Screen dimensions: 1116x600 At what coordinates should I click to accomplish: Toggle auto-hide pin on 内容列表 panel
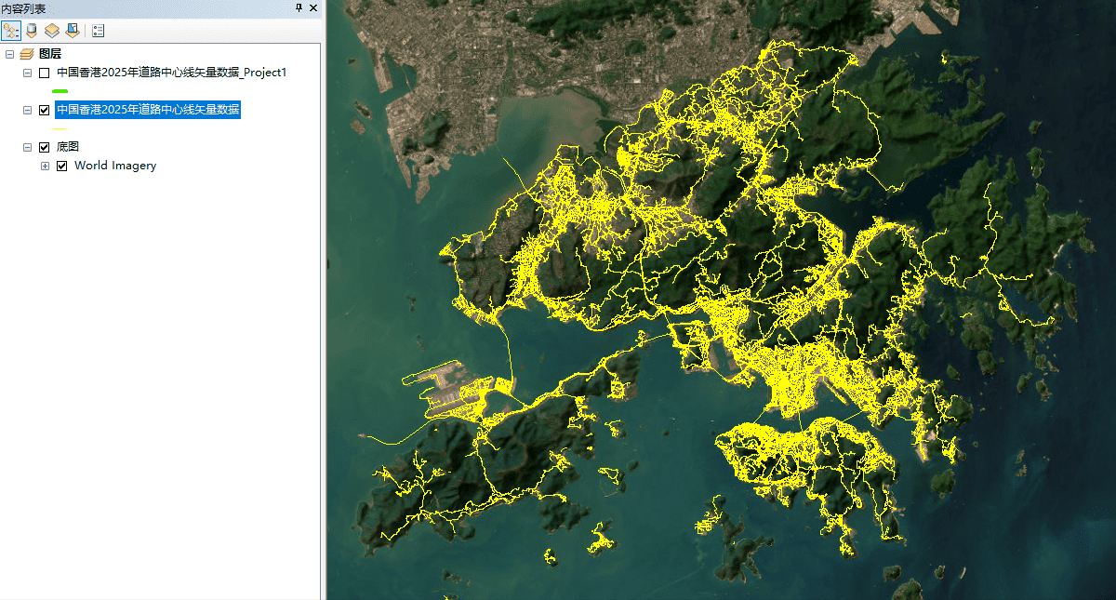pos(299,7)
